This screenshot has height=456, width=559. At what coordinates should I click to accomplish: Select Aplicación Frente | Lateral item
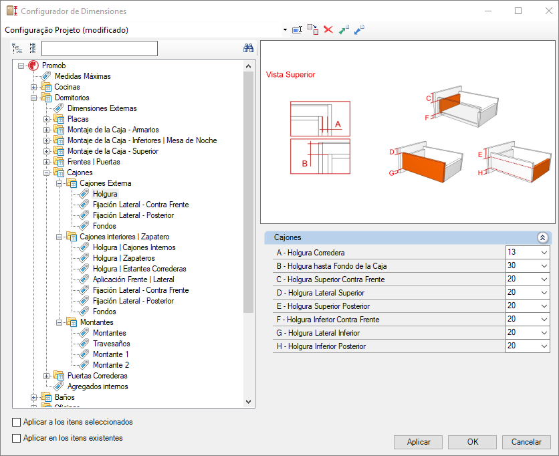(133, 279)
